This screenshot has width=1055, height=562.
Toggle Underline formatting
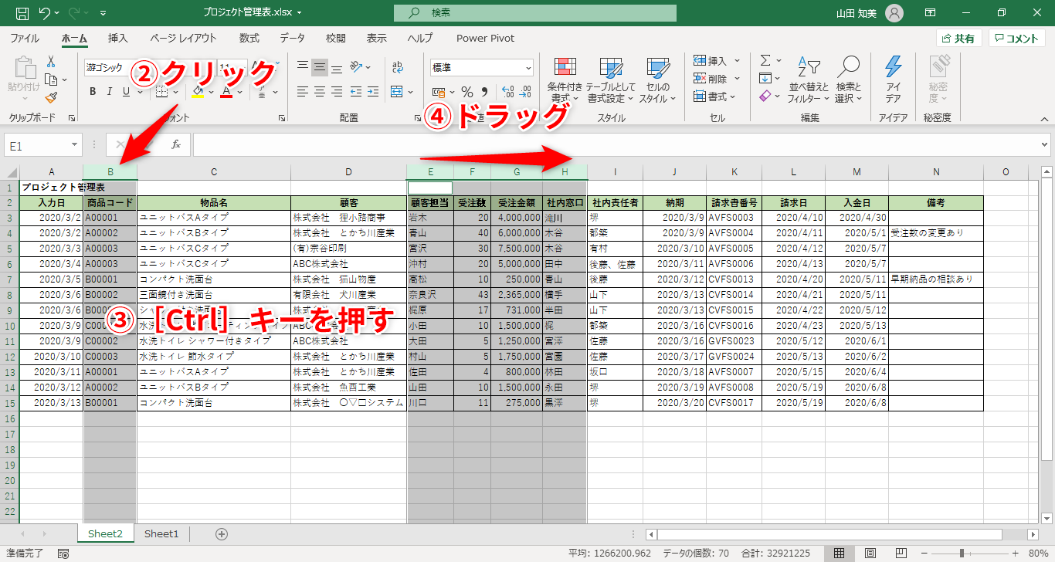click(x=127, y=92)
